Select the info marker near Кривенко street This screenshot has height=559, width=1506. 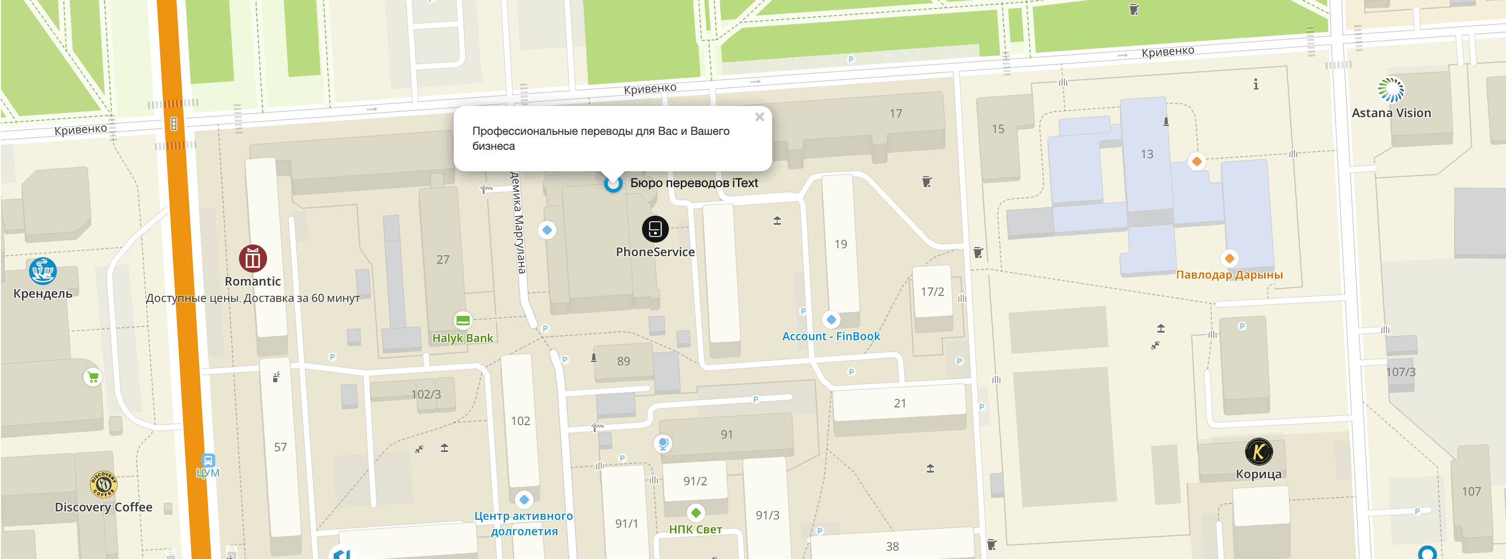1256,85
